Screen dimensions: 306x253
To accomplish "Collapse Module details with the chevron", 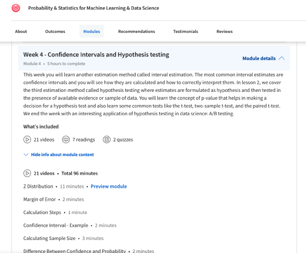I will pos(282,59).
